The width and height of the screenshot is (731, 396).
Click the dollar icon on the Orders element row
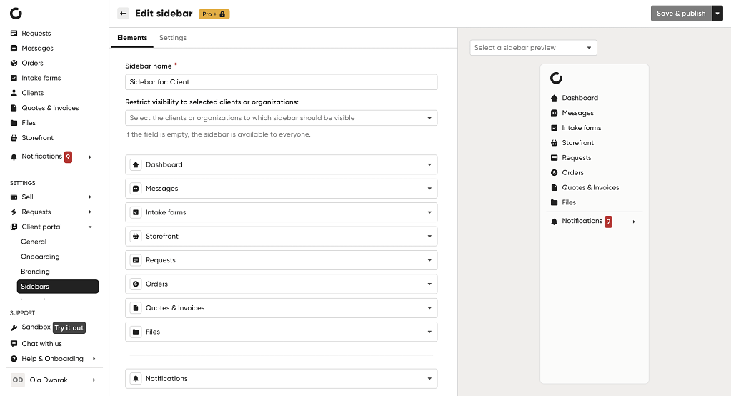[x=136, y=284]
